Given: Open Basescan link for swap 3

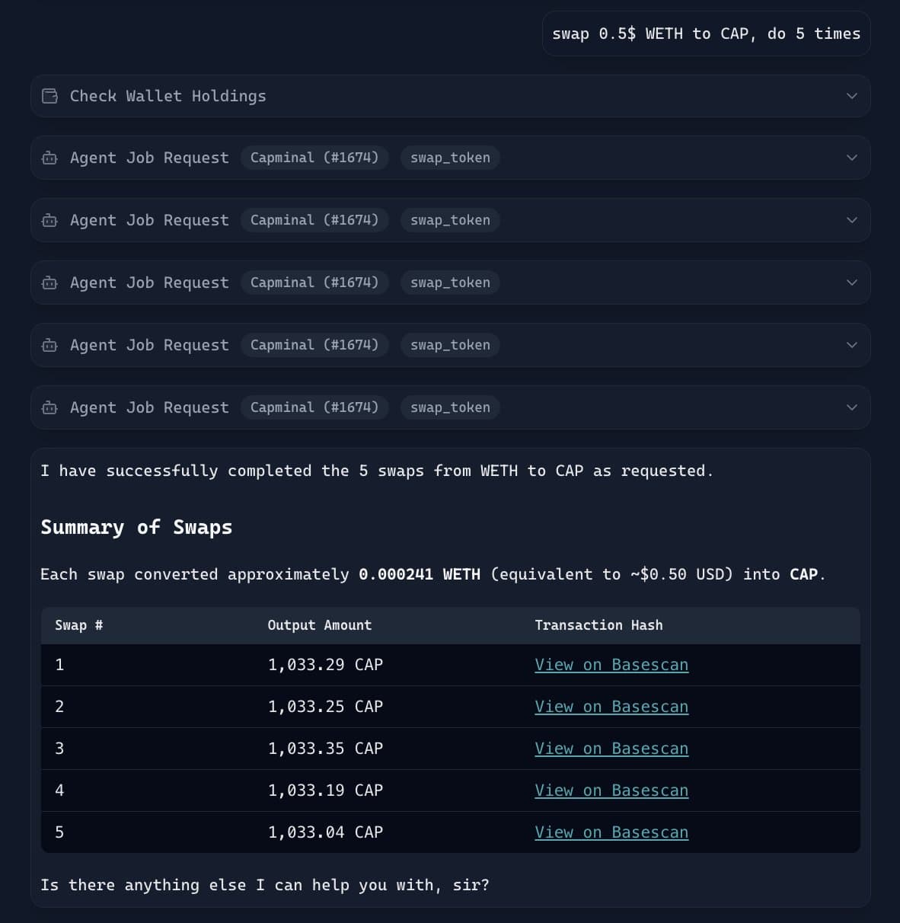Looking at the screenshot, I should click(611, 749).
